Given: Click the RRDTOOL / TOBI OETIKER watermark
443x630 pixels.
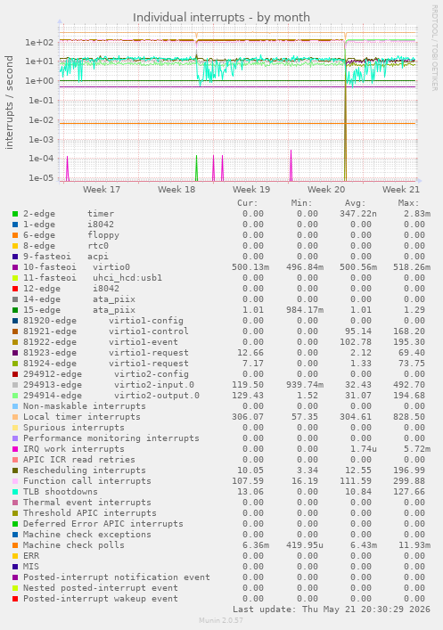Looking at the screenshot, I should pyautogui.click(x=435, y=48).
